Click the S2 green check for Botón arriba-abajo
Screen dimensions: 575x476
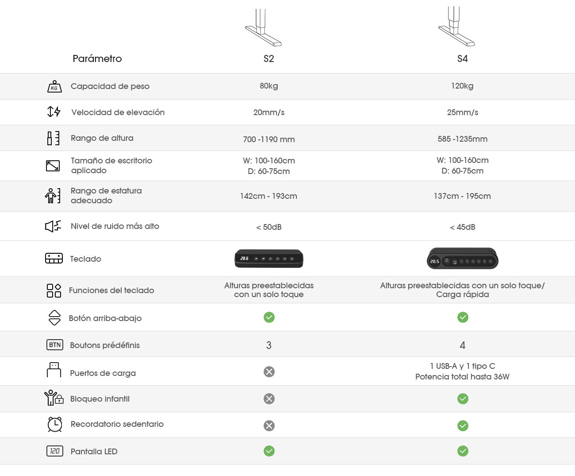point(269,317)
